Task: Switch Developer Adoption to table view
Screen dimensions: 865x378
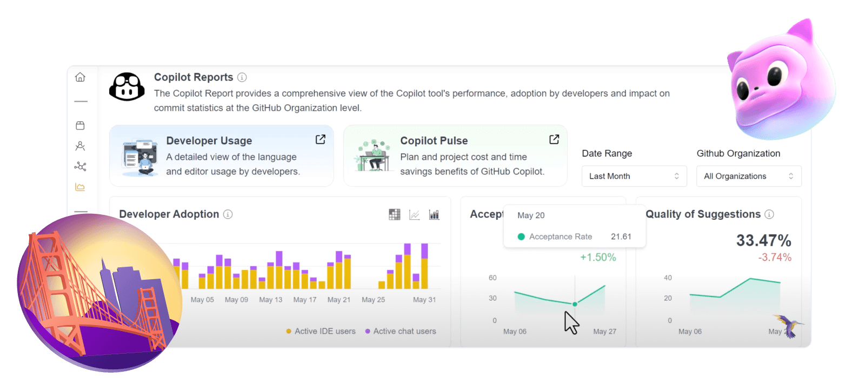Action: pyautogui.click(x=395, y=214)
